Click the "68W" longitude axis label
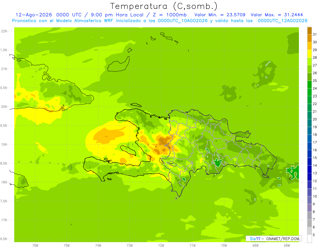The image size is (322, 249). pyautogui.click(x=287, y=246)
